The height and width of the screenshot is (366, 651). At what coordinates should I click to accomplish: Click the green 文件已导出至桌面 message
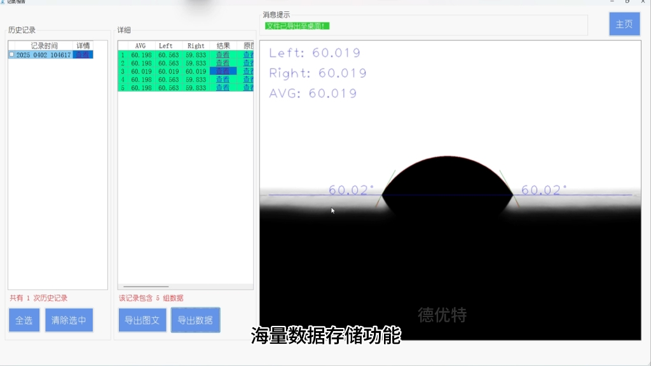(297, 26)
